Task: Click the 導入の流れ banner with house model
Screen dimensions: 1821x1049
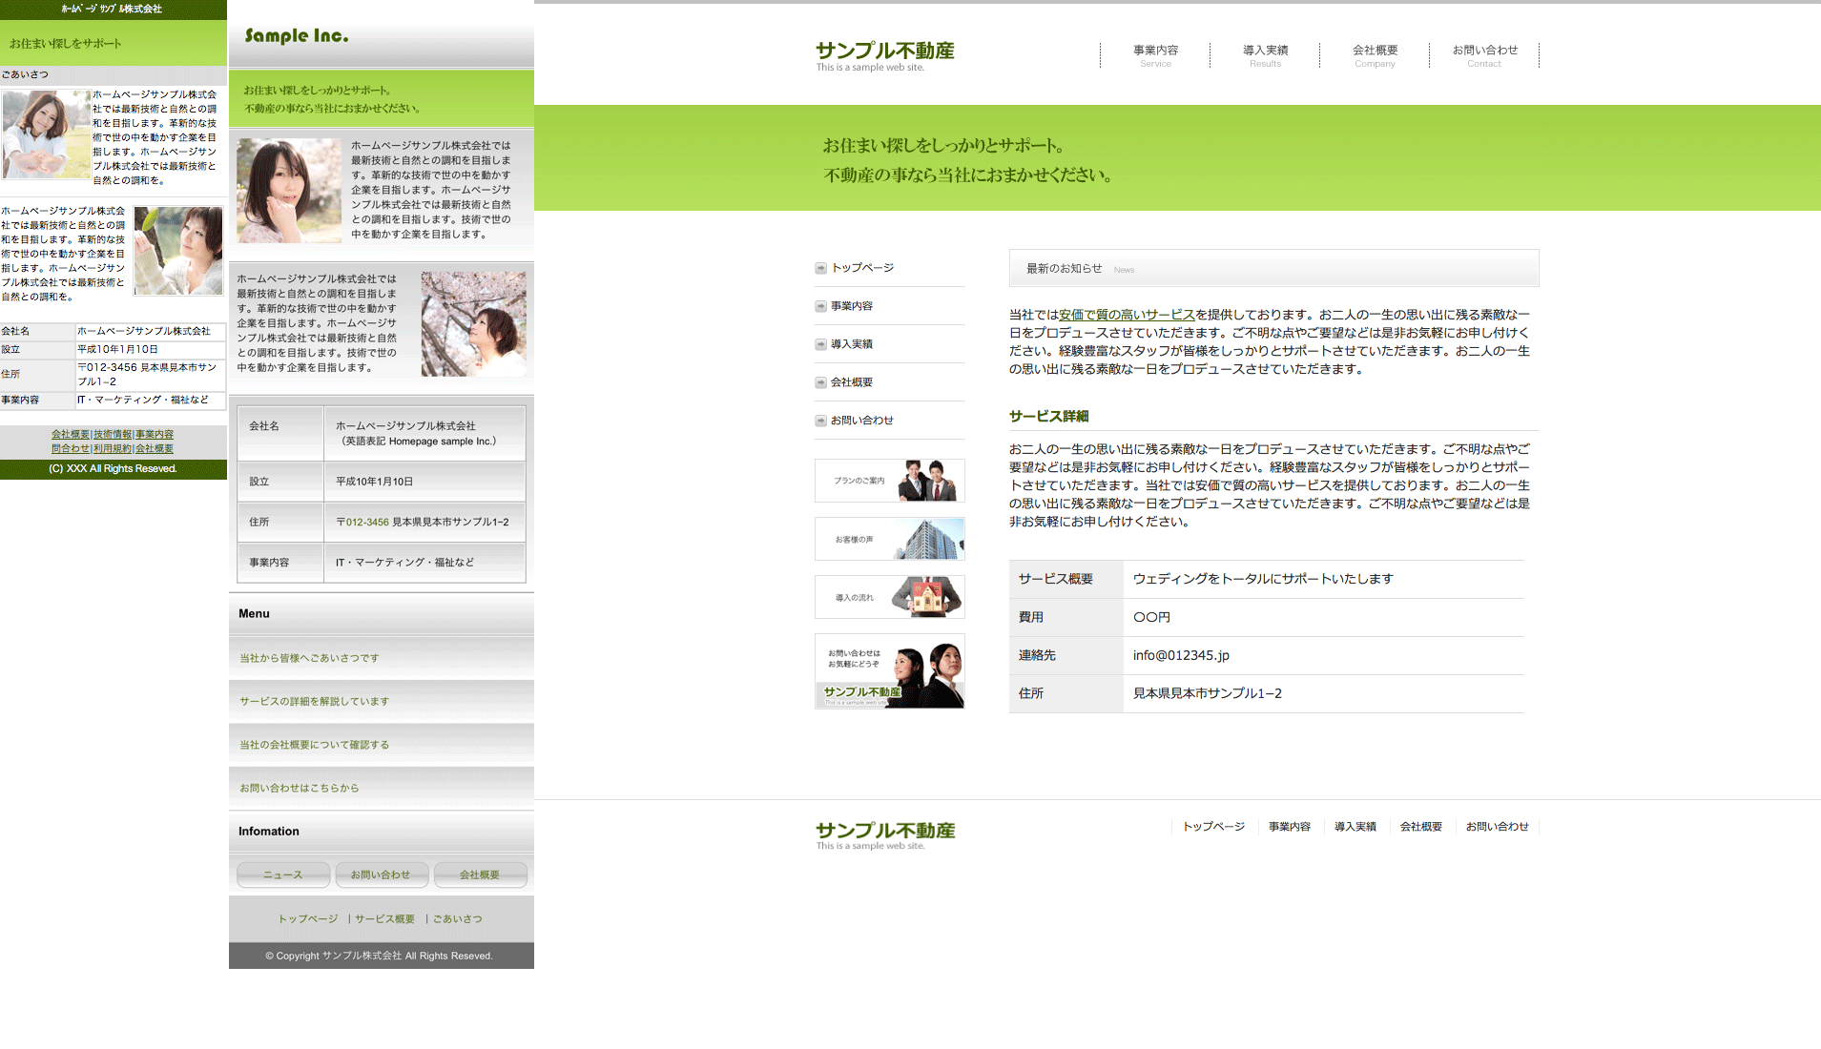Action: tap(889, 597)
